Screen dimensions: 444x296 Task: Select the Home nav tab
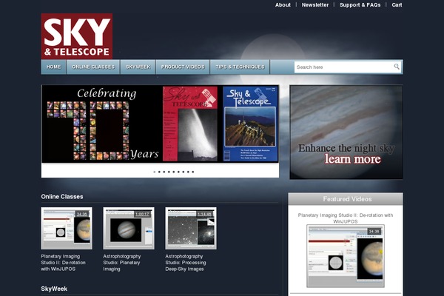click(x=53, y=67)
